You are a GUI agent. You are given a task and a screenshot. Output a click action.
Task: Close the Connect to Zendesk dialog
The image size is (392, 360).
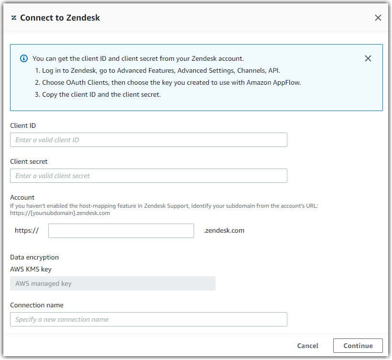pos(378,17)
